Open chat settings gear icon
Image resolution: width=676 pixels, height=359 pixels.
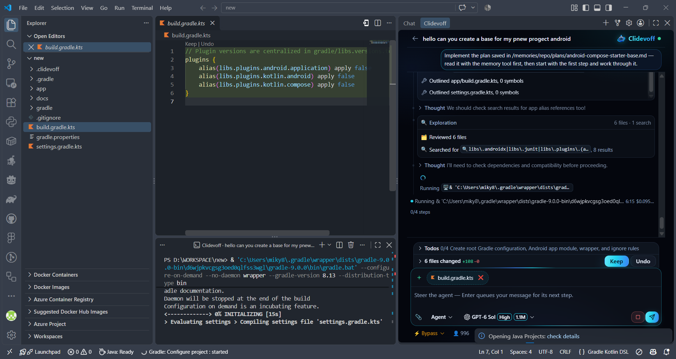pos(629,23)
